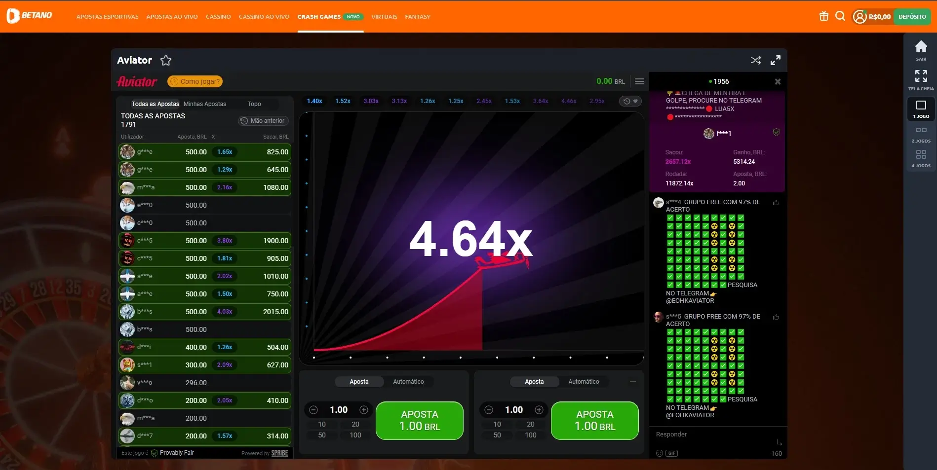Collapse the second bet panel

coord(633,382)
